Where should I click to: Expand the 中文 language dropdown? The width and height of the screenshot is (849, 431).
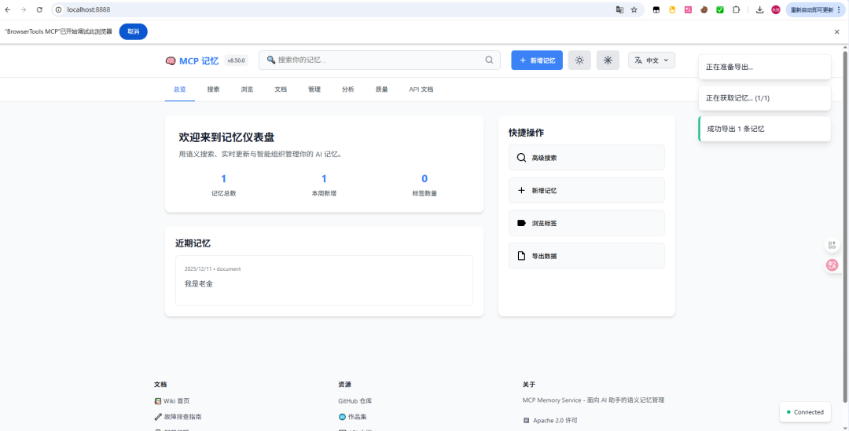point(651,60)
